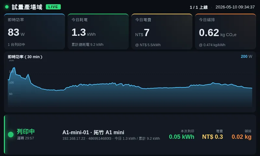Viewport: 260px width, 156px height.
Task: Click the 200 W chart scale label
Action: [x=246, y=57]
